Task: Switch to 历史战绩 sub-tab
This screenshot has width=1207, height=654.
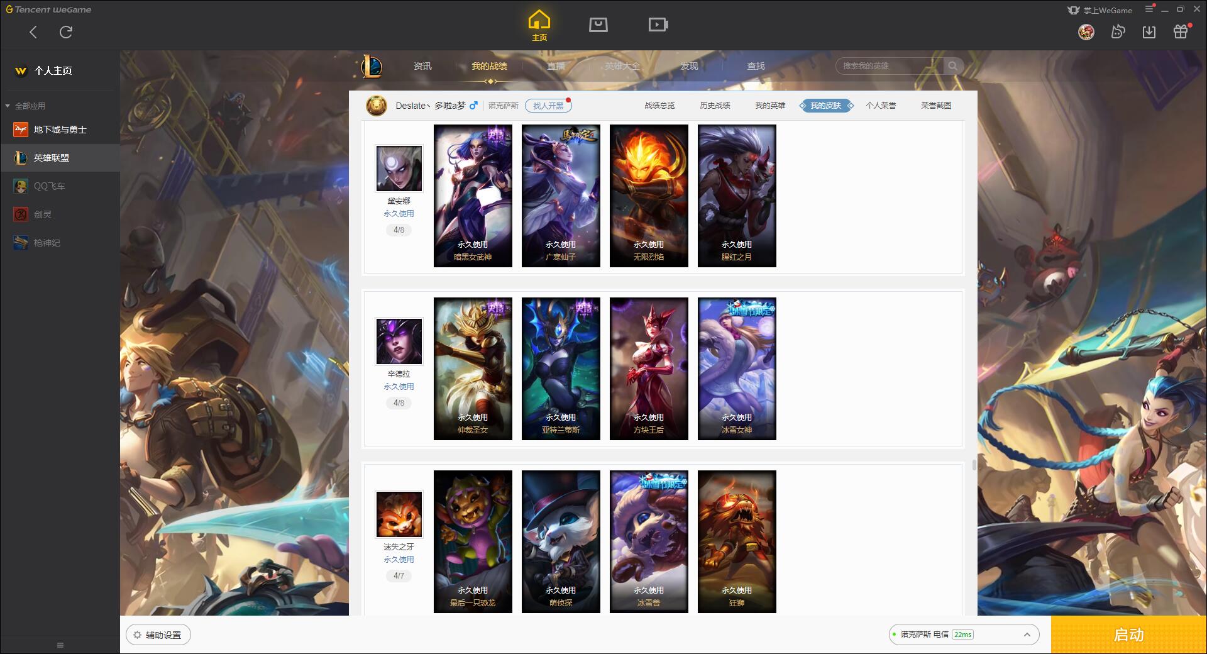Action: coord(715,106)
